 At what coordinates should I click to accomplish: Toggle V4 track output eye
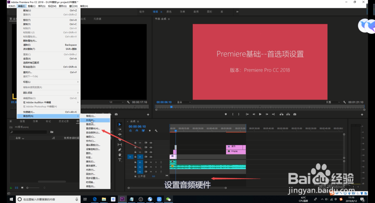click(151, 143)
